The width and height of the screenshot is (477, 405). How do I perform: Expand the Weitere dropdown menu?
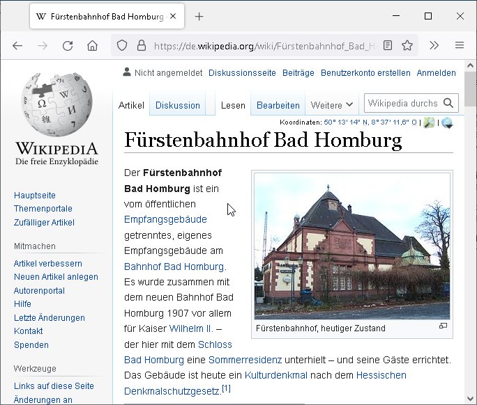(x=332, y=105)
